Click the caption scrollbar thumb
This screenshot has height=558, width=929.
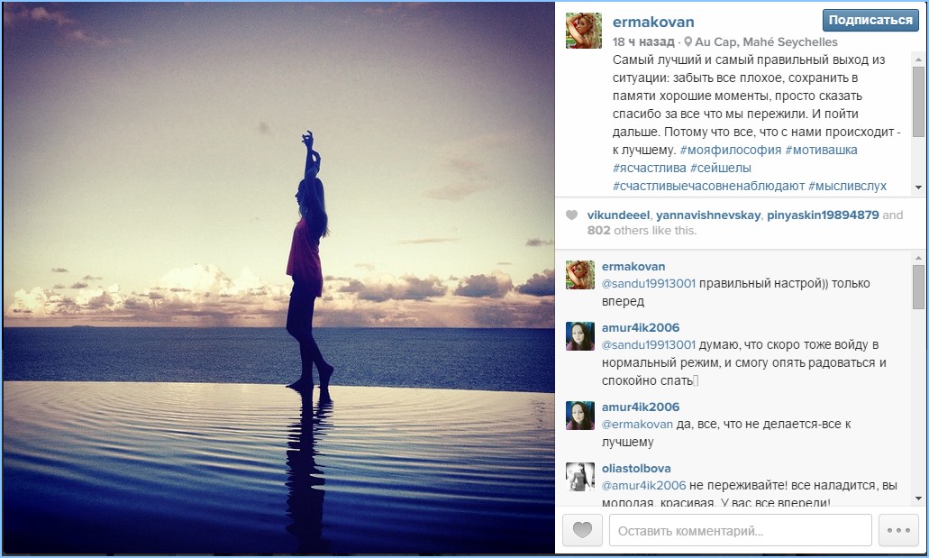(x=918, y=101)
